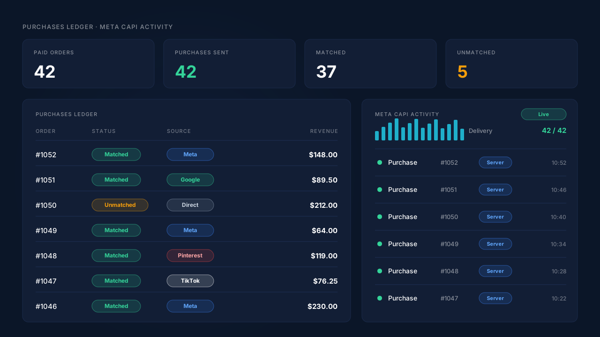Open the Paid Orders card
This screenshot has width=600, height=337.
[x=89, y=64]
